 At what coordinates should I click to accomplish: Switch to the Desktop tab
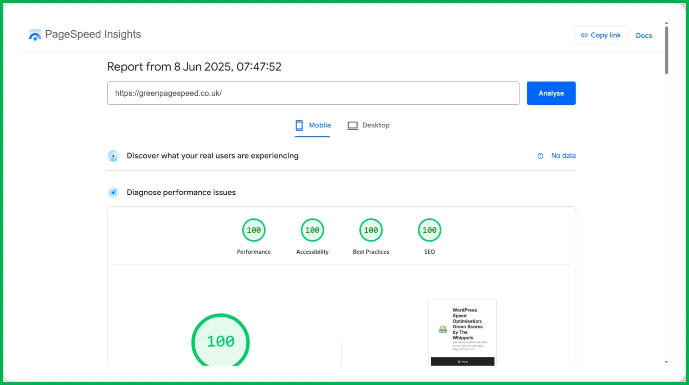368,125
